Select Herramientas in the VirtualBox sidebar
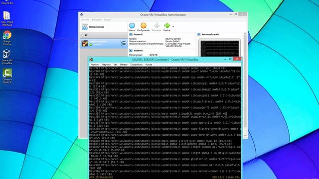 tap(104, 27)
